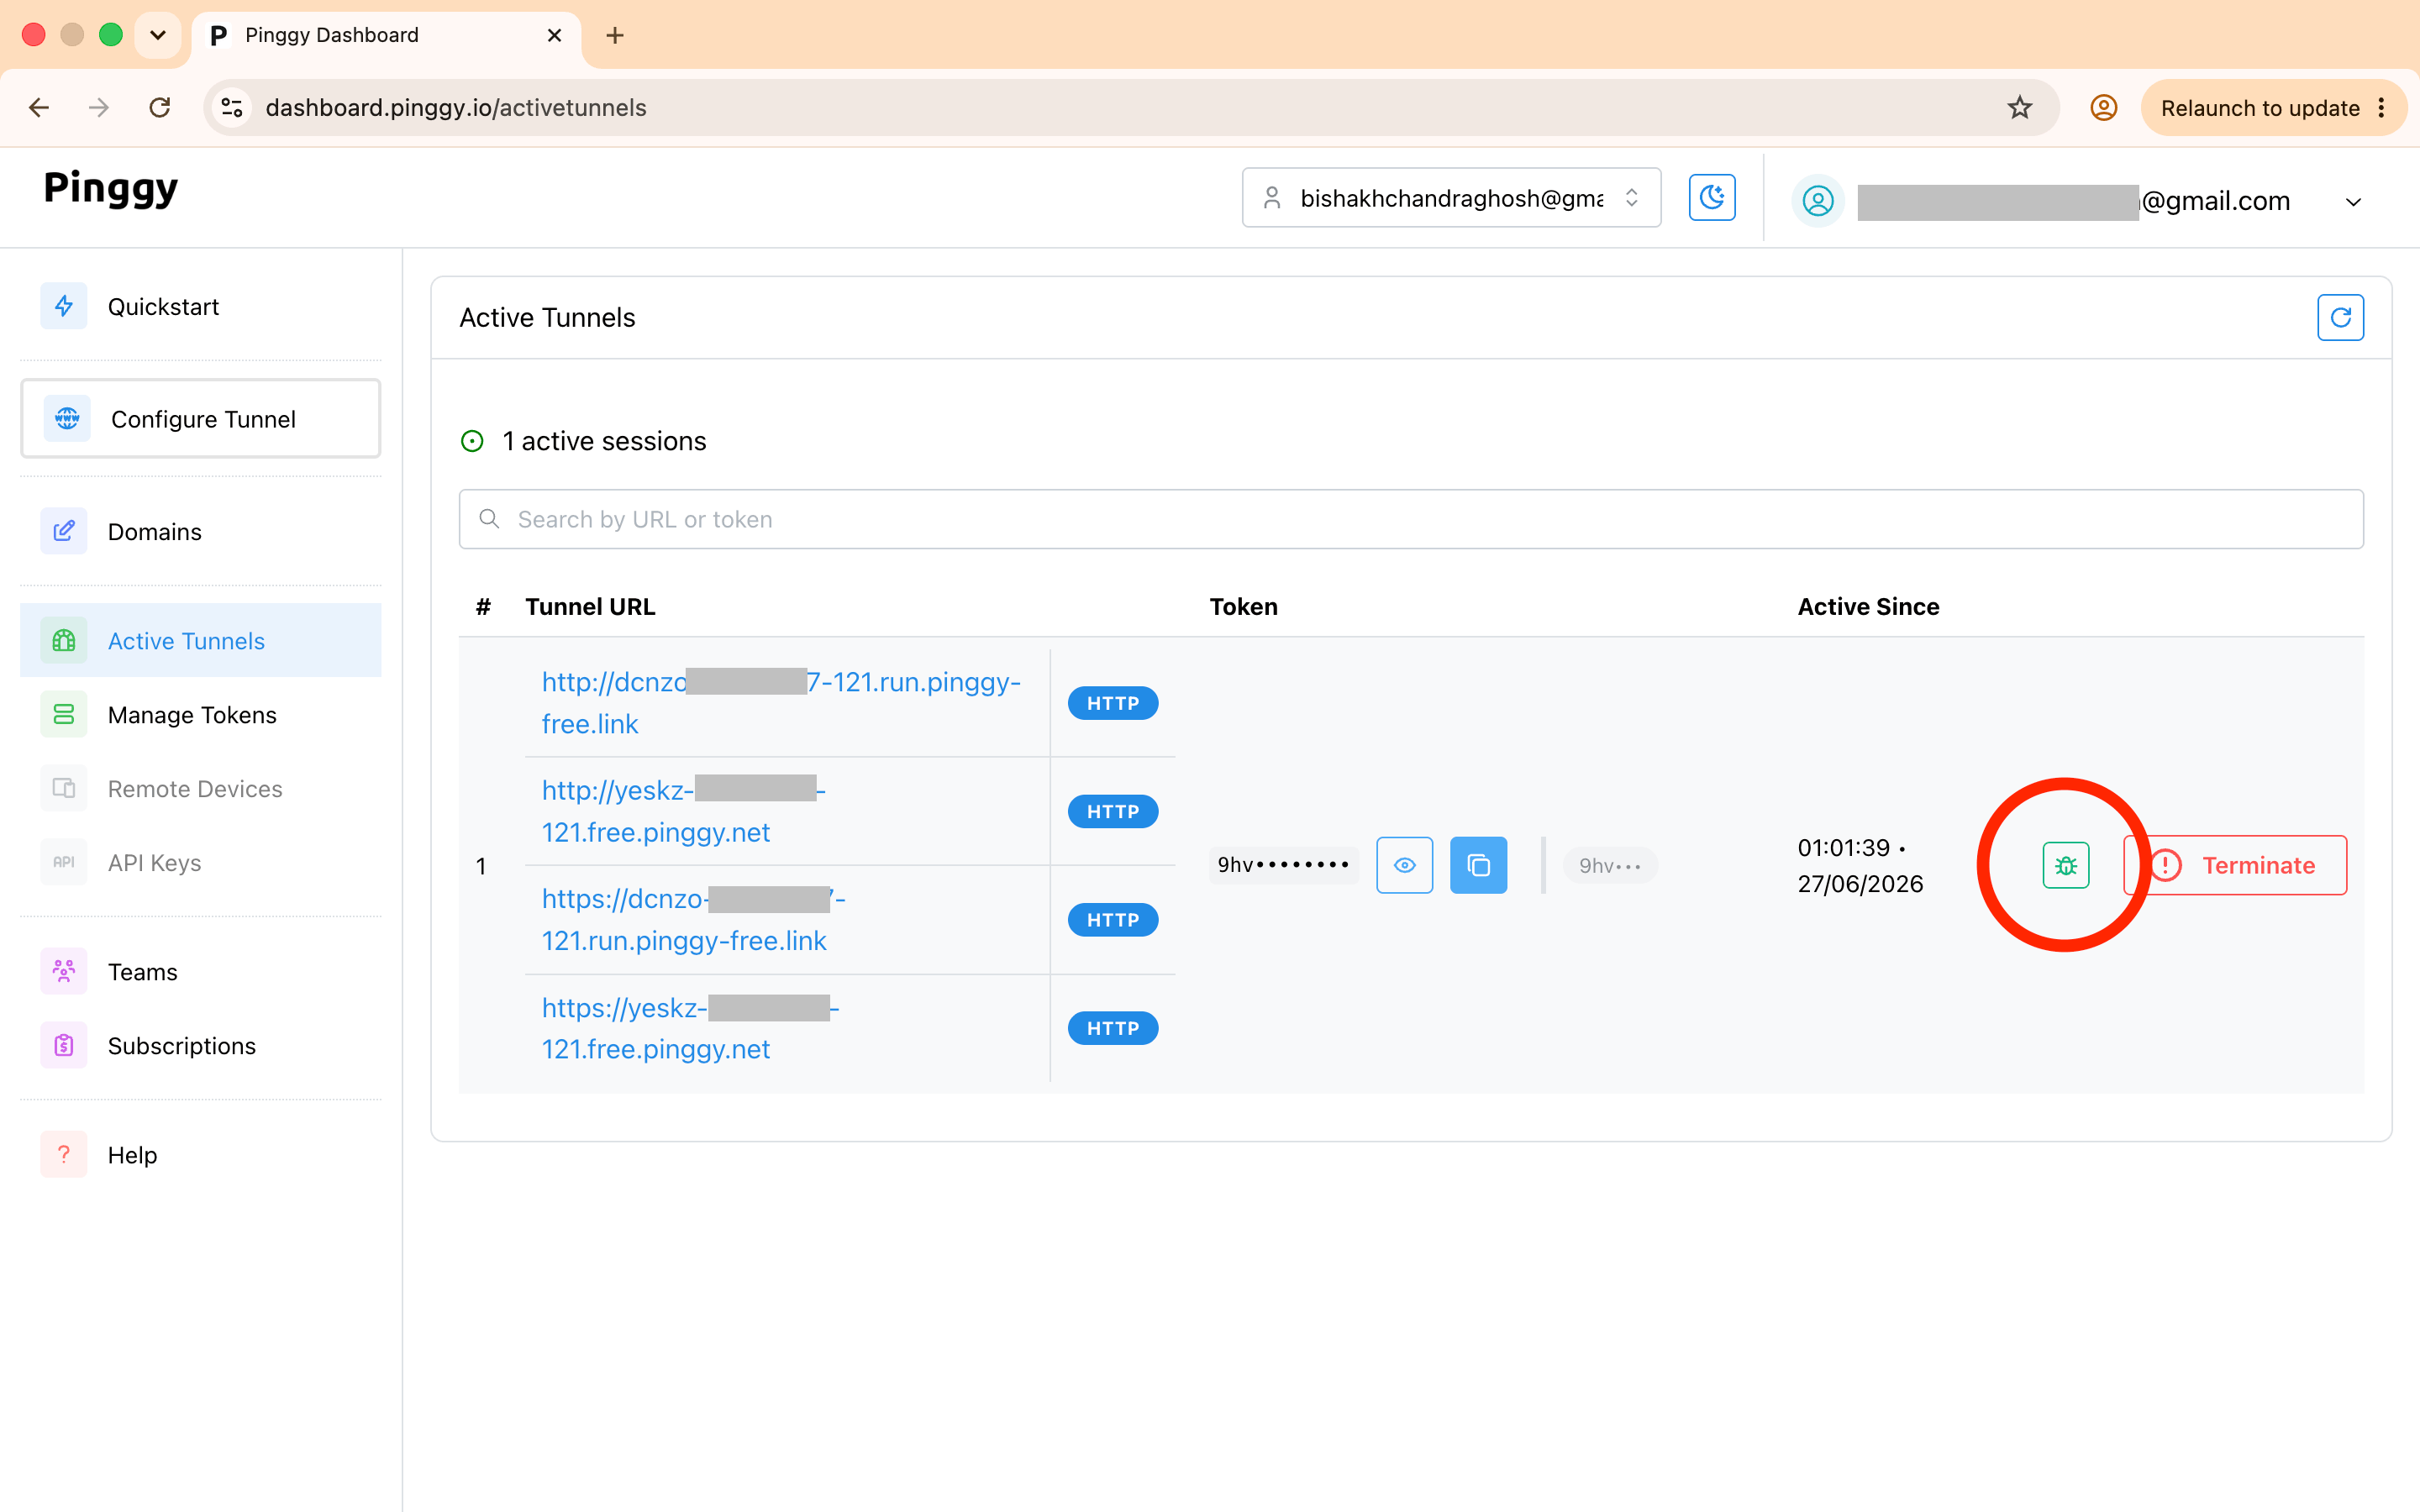This screenshot has height=1512, width=2420.
Task: Open Help from the sidebar
Action: 200,1155
